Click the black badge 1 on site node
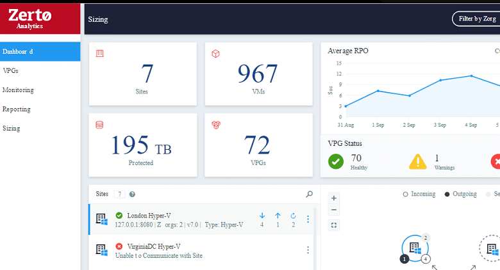 [404, 259]
